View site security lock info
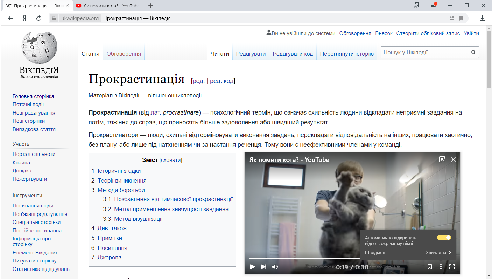492x280 pixels. click(x=54, y=18)
